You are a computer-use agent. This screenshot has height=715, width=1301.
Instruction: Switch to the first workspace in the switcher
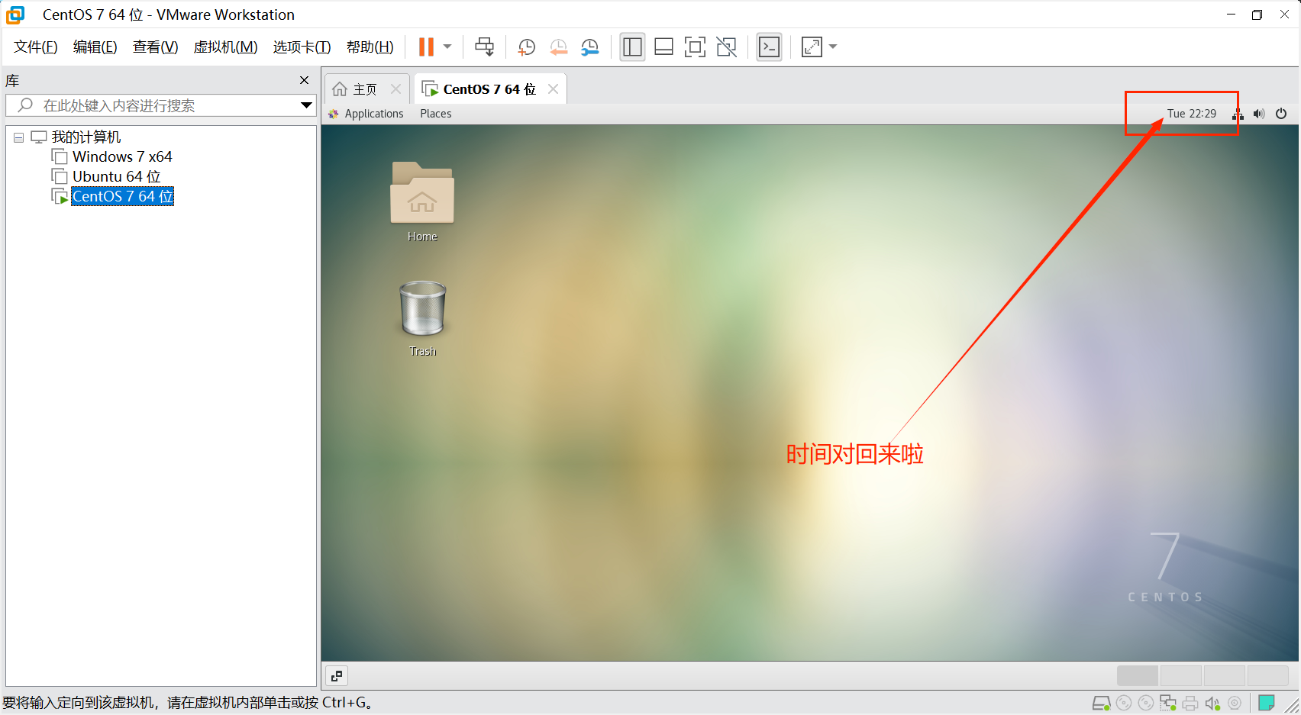1137,676
